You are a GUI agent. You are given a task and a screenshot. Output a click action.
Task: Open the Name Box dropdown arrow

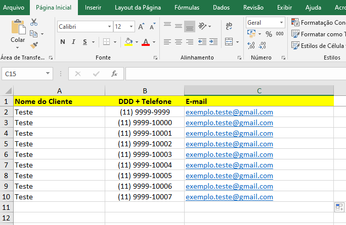(x=48, y=74)
